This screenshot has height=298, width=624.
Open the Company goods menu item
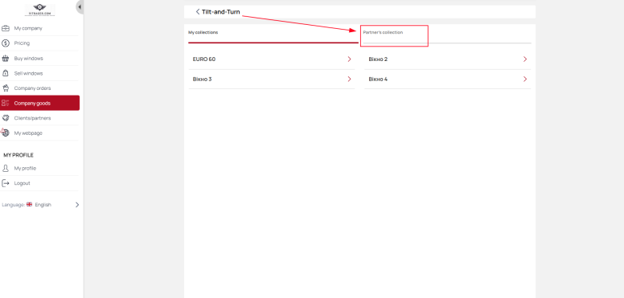pyautogui.click(x=39, y=103)
